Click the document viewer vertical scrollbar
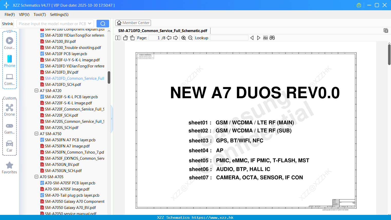Viewport: 391px width, 220px height. 389,55
